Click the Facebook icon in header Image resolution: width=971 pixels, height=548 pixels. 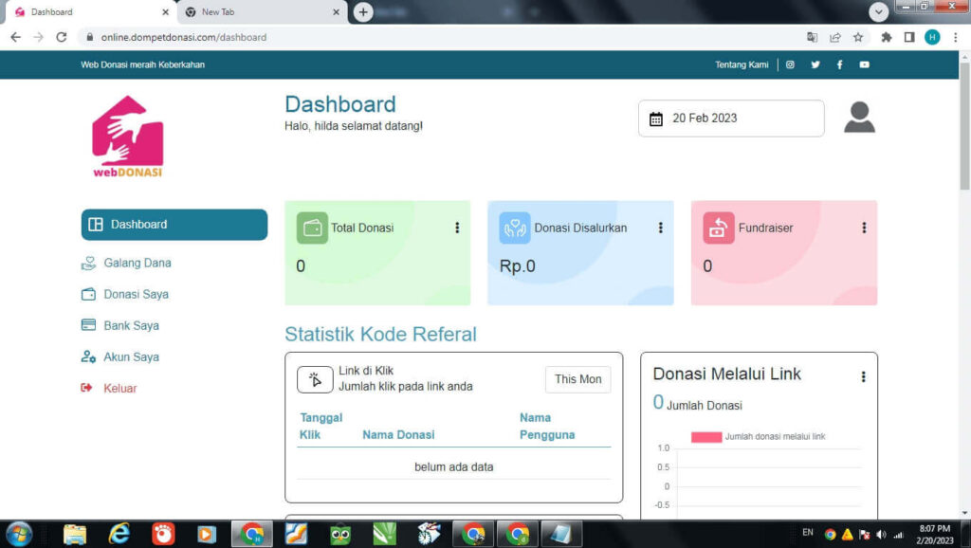[839, 64]
